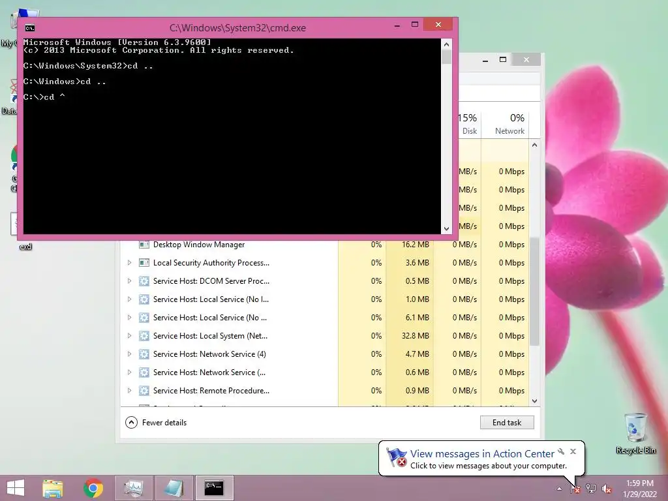
Task: Click the Network Service (4) gear icon
Action: coord(144,354)
